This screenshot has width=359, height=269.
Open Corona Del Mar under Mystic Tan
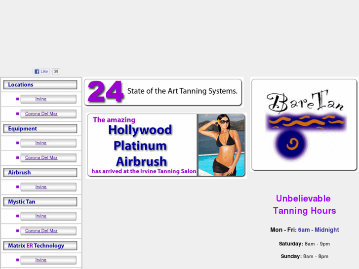(x=41, y=231)
